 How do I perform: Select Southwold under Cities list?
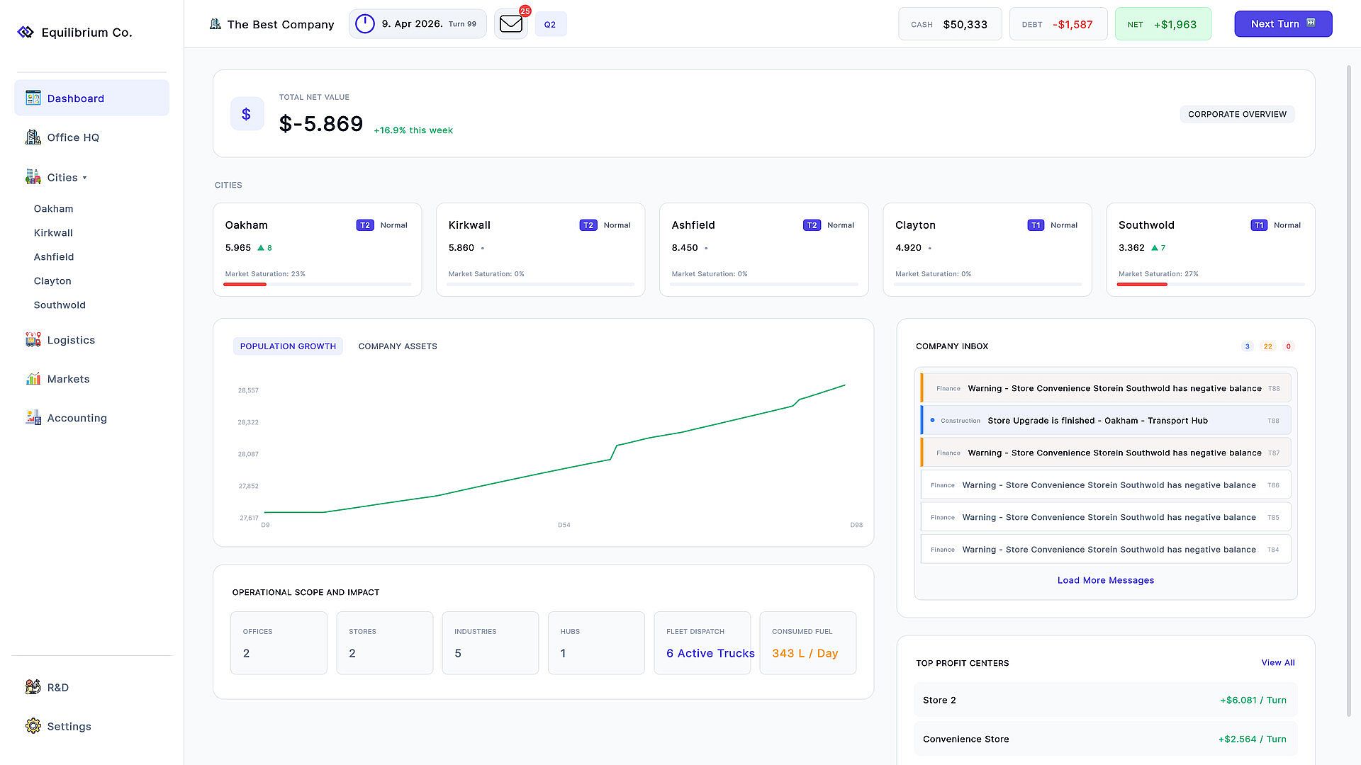pos(60,305)
